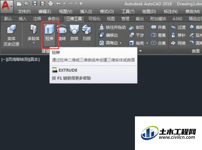Viewport: 202px width, 150px height.
Task: Expand the Undo history dropdown arrow
Action: click(64, 4)
